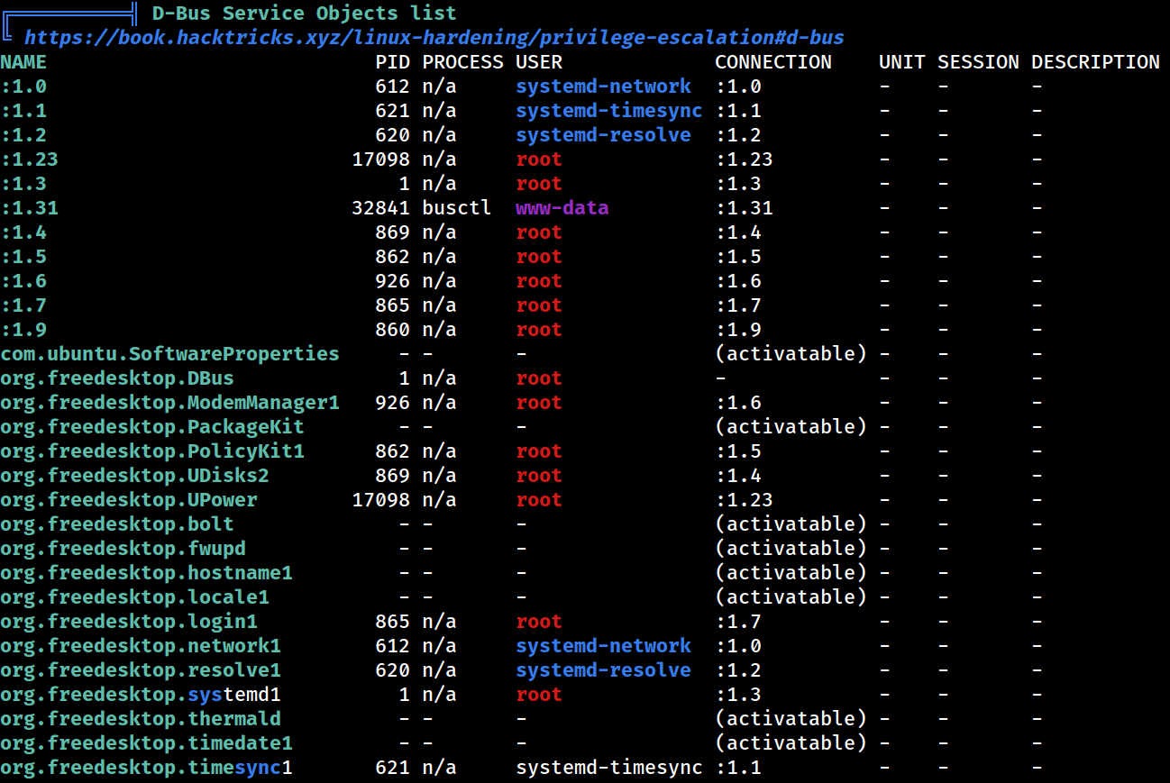Image resolution: width=1170 pixels, height=783 pixels.
Task: Click '(activatable)' in the SoftwareProperties row
Action: [x=791, y=354]
